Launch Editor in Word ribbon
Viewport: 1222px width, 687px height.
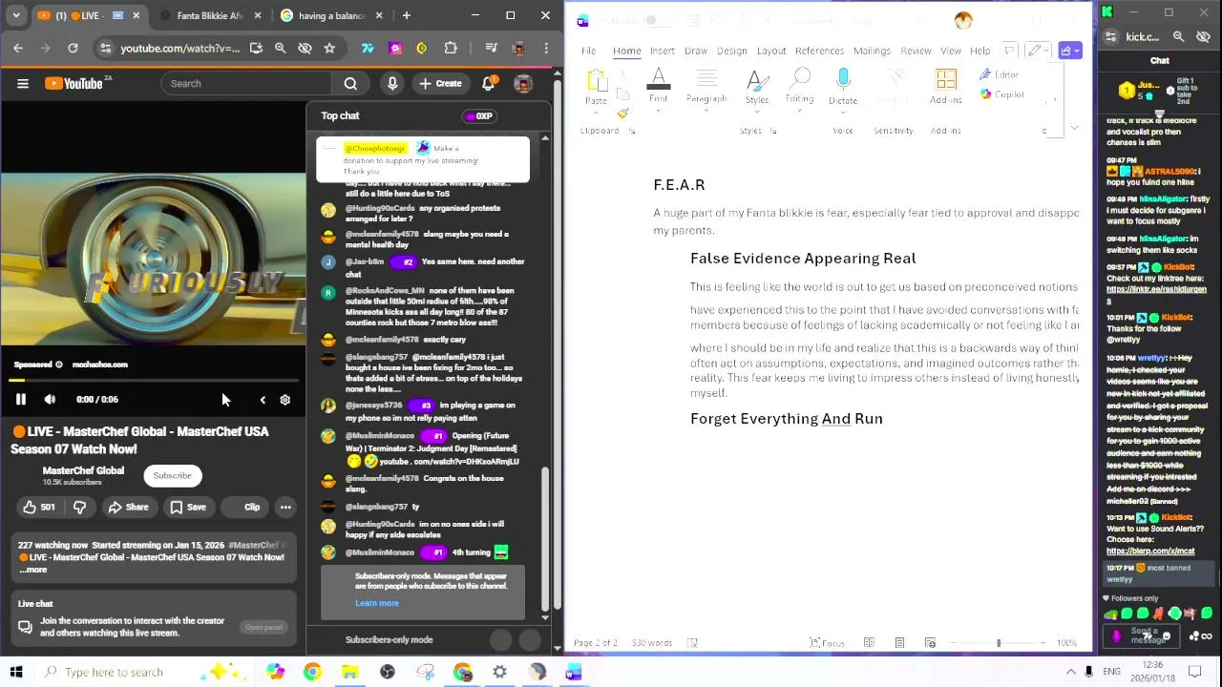tap(1000, 74)
